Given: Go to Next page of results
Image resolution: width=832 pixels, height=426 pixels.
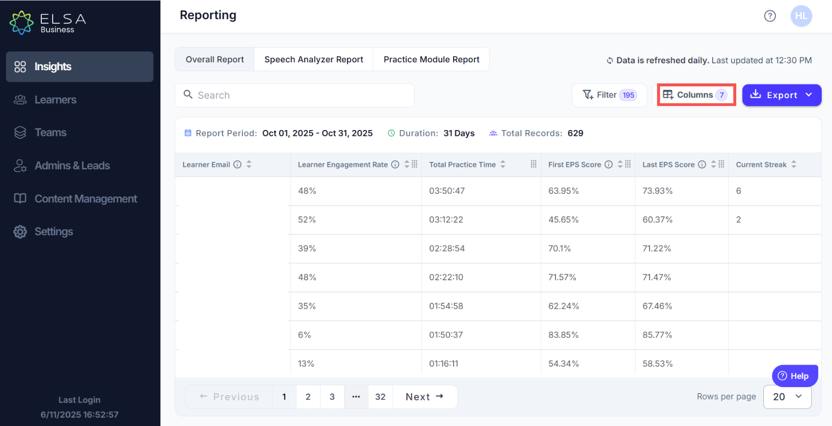Looking at the screenshot, I should (x=425, y=397).
